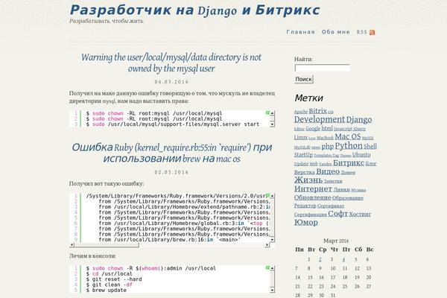Viewport: 447px width, 298px height.
Task: Open the html tag
Action: [x=327, y=128]
